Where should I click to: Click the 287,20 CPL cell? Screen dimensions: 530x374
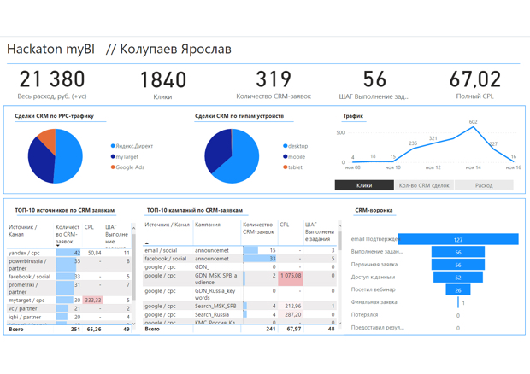coord(292,314)
